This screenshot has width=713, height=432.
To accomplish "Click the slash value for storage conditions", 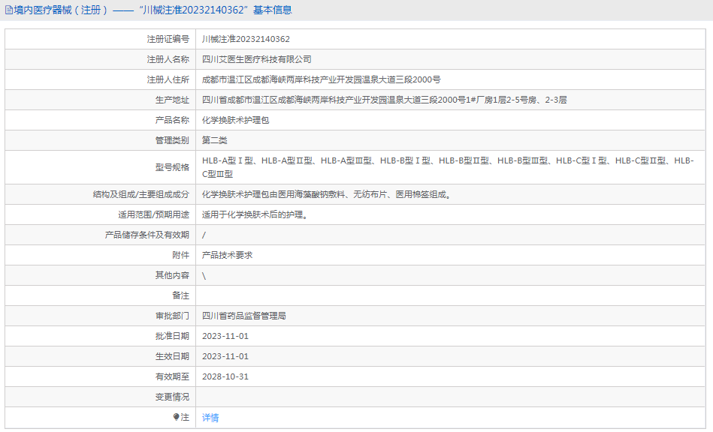I will click(204, 235).
